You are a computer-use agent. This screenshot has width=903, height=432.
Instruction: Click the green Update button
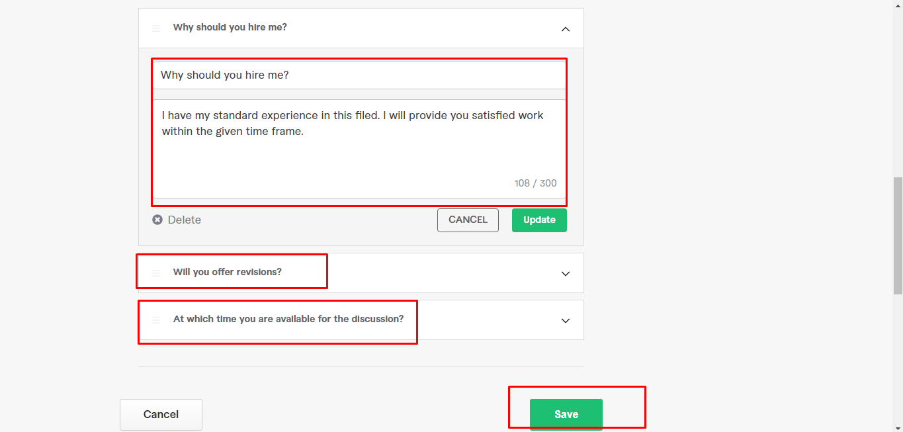tap(539, 220)
